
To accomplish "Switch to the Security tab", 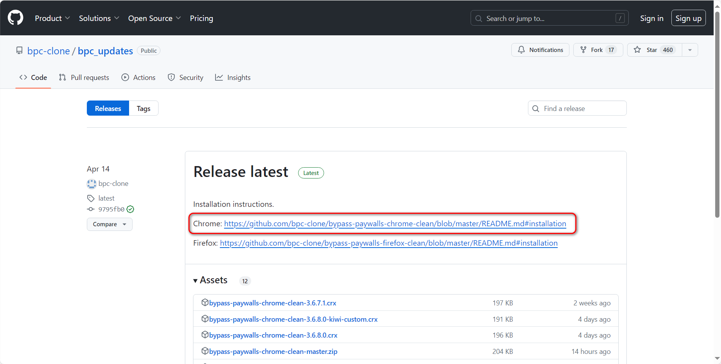I will (185, 77).
